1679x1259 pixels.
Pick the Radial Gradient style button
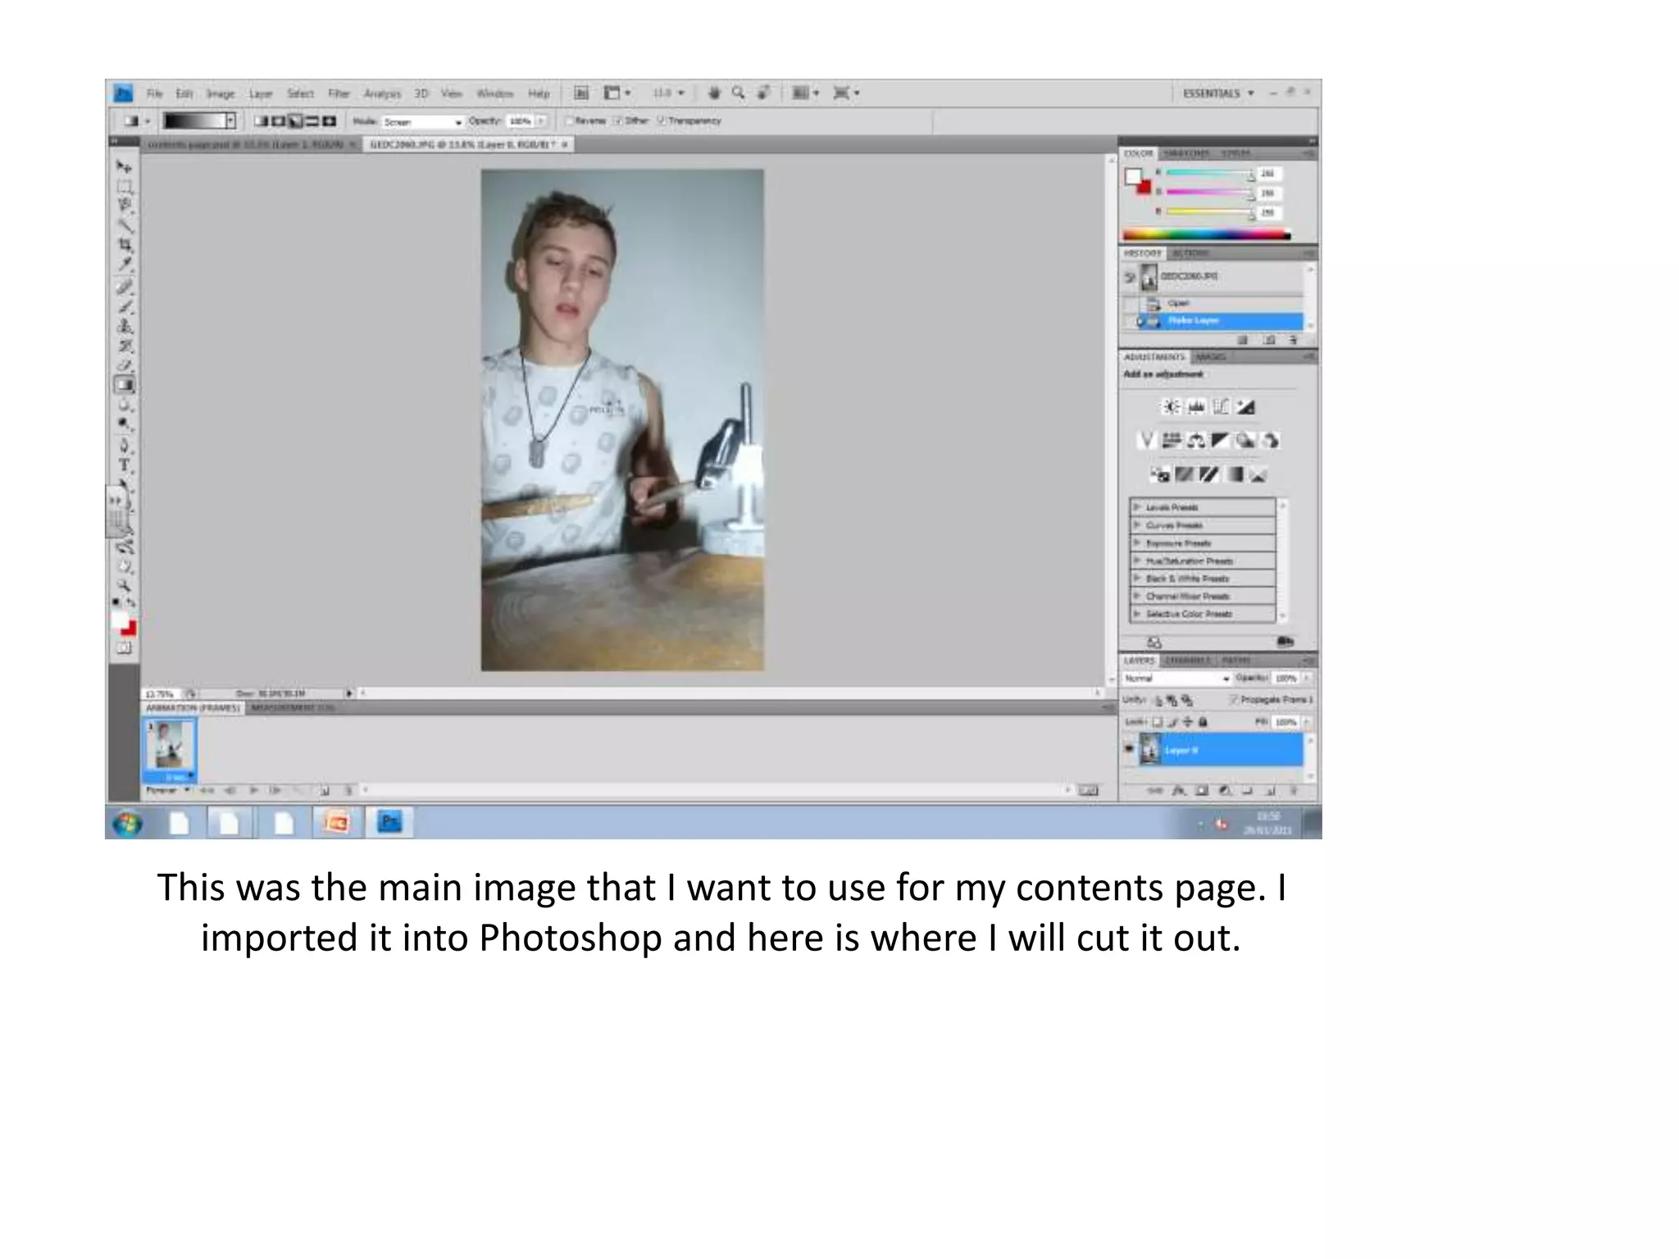click(x=278, y=121)
